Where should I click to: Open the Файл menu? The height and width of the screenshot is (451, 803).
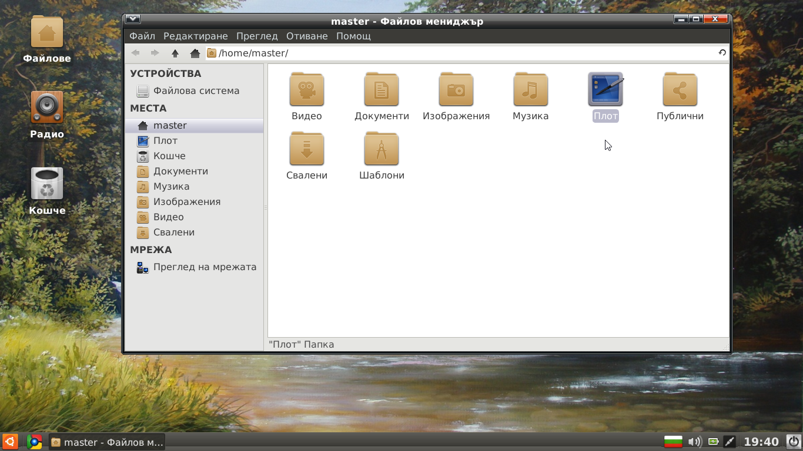[x=142, y=36]
